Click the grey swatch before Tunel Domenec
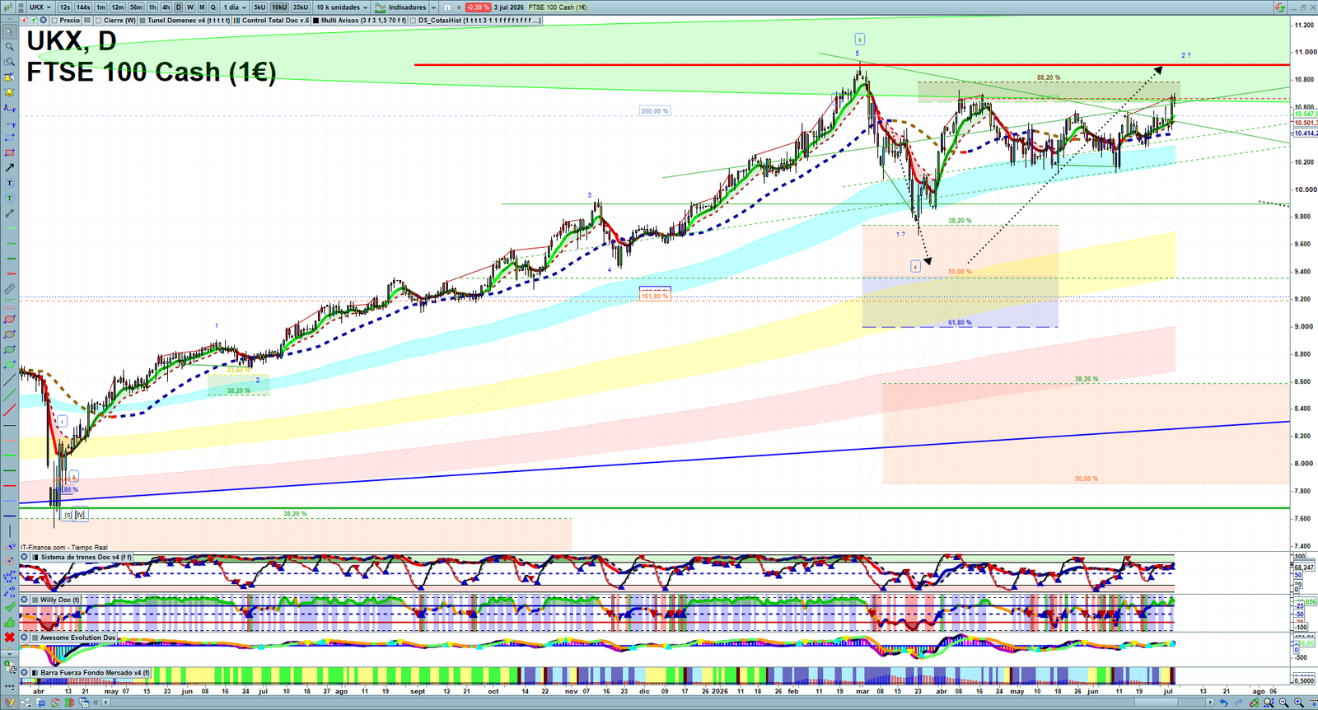Viewport: 1318px width, 710px height. coord(143,20)
